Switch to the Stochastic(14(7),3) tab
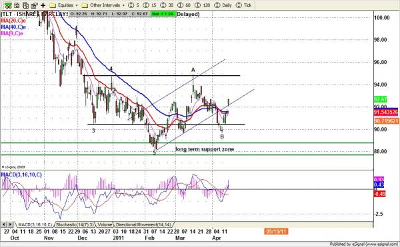The image size is (400, 247). [x=75, y=224]
